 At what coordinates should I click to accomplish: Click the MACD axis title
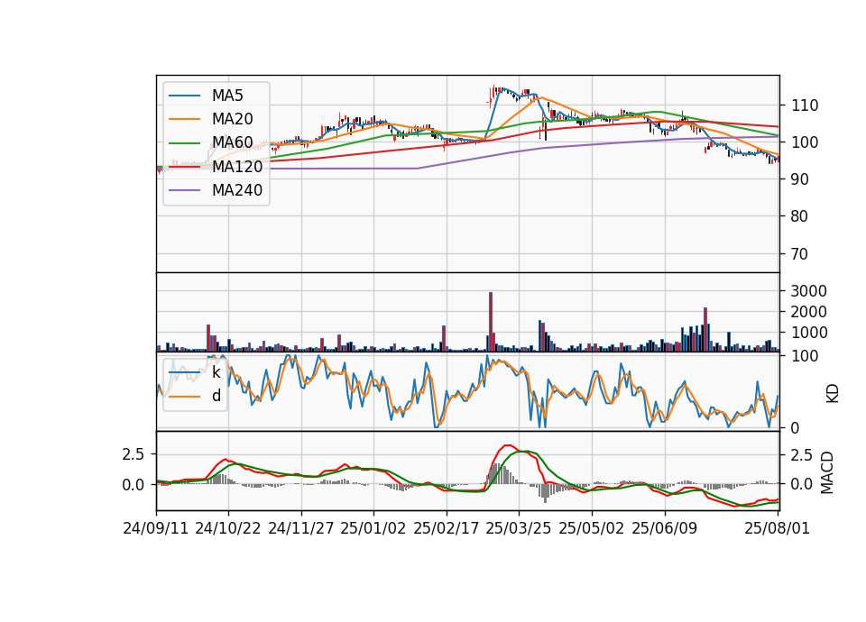coord(827,472)
